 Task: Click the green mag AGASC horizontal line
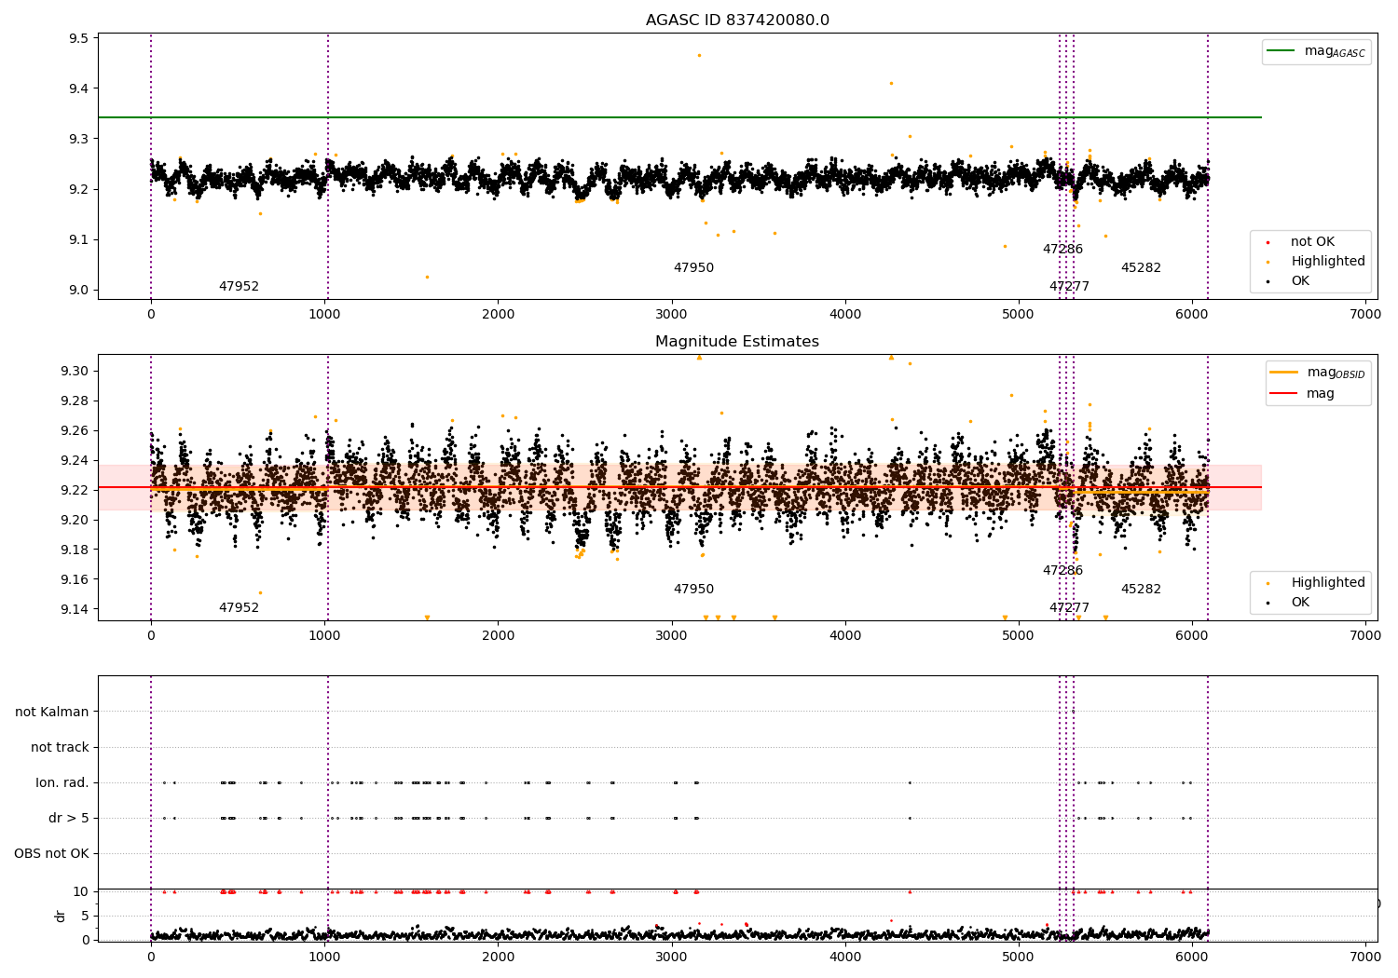click(679, 117)
